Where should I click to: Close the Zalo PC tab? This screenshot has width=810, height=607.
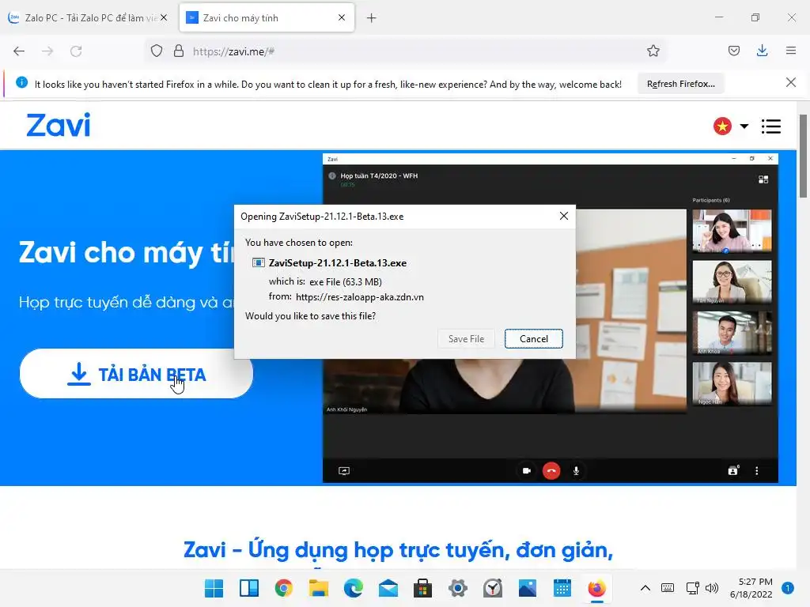point(164,17)
